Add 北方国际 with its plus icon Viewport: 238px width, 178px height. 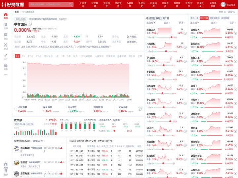(x=185, y=89)
